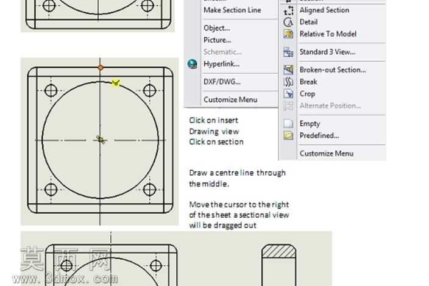Select the greyed Alternate Position... entry
Screen dimensions: 429x286
click(x=330, y=105)
